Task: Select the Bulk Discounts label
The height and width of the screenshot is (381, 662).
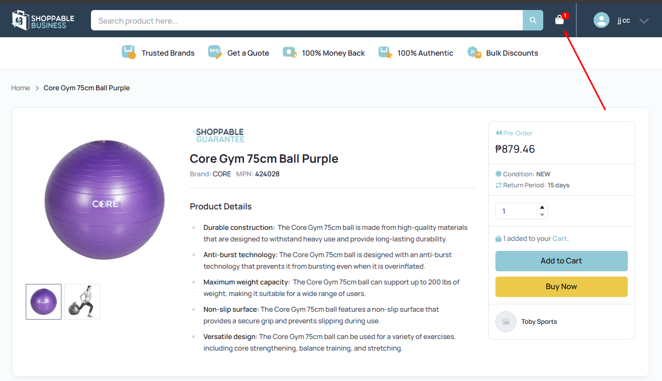Action: [x=512, y=53]
